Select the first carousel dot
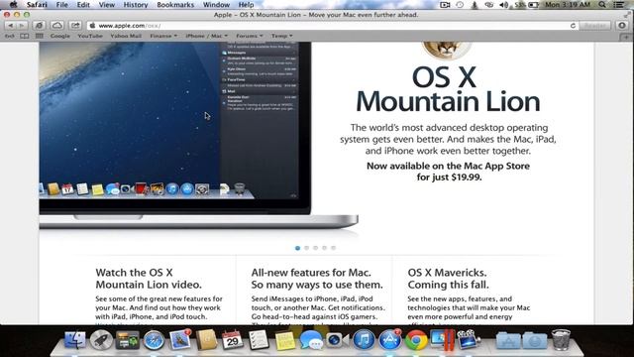This screenshot has width=634, height=357. (297, 248)
